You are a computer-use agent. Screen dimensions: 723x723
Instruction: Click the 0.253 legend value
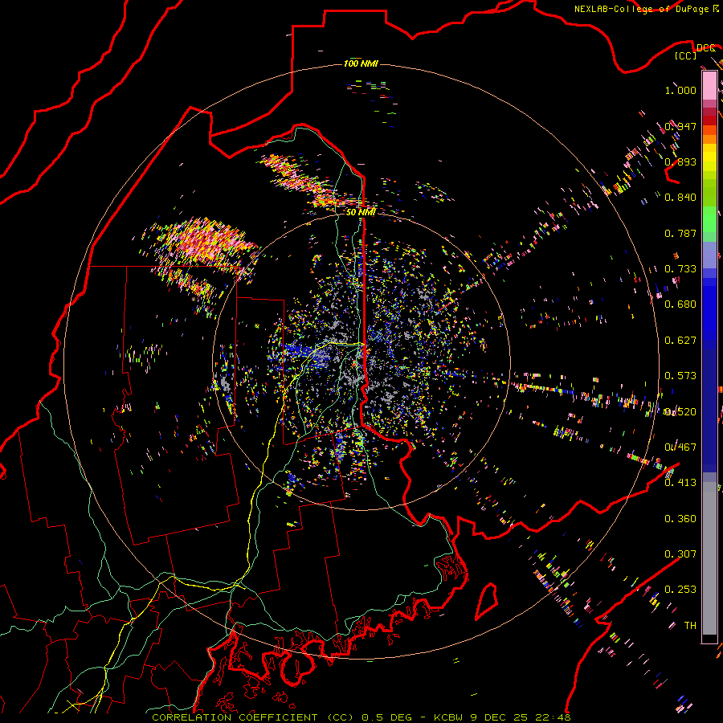coord(680,590)
